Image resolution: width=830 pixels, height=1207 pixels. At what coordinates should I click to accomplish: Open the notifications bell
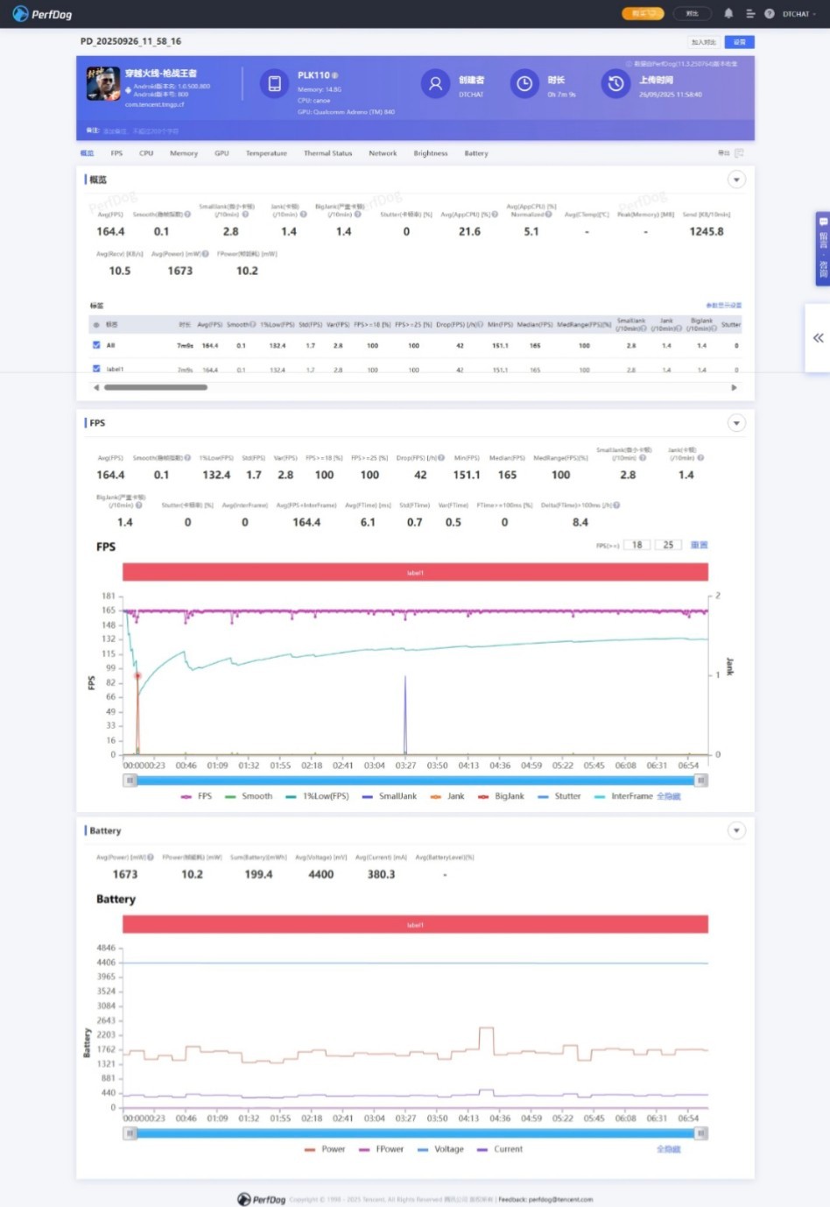click(728, 14)
